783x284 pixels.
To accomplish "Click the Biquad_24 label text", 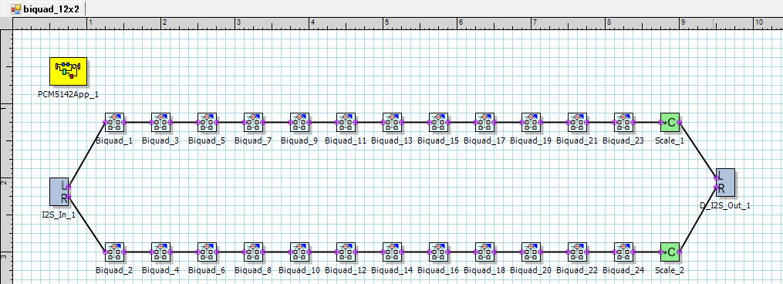I will click(x=623, y=271).
